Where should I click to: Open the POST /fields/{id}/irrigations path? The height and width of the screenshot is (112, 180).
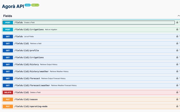click(x=29, y=29)
